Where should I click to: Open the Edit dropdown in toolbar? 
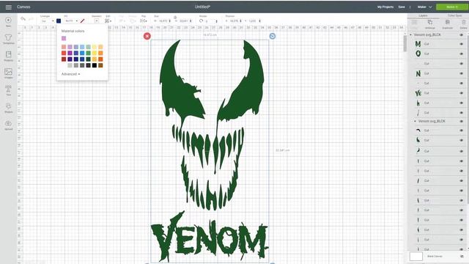click(108, 21)
